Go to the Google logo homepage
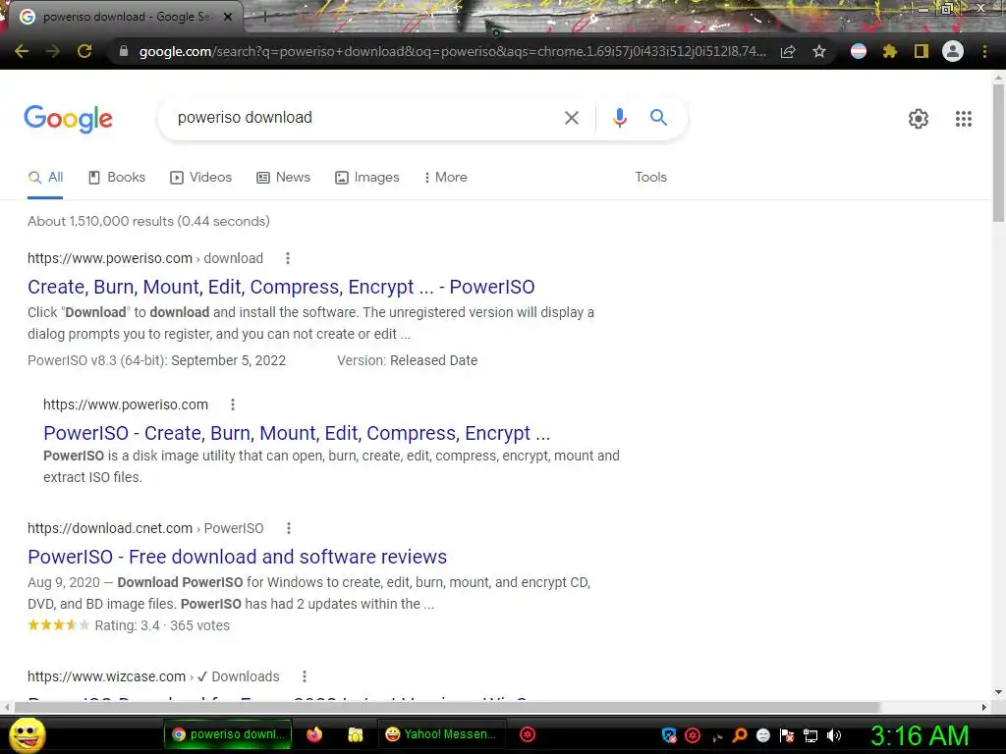 (x=69, y=119)
